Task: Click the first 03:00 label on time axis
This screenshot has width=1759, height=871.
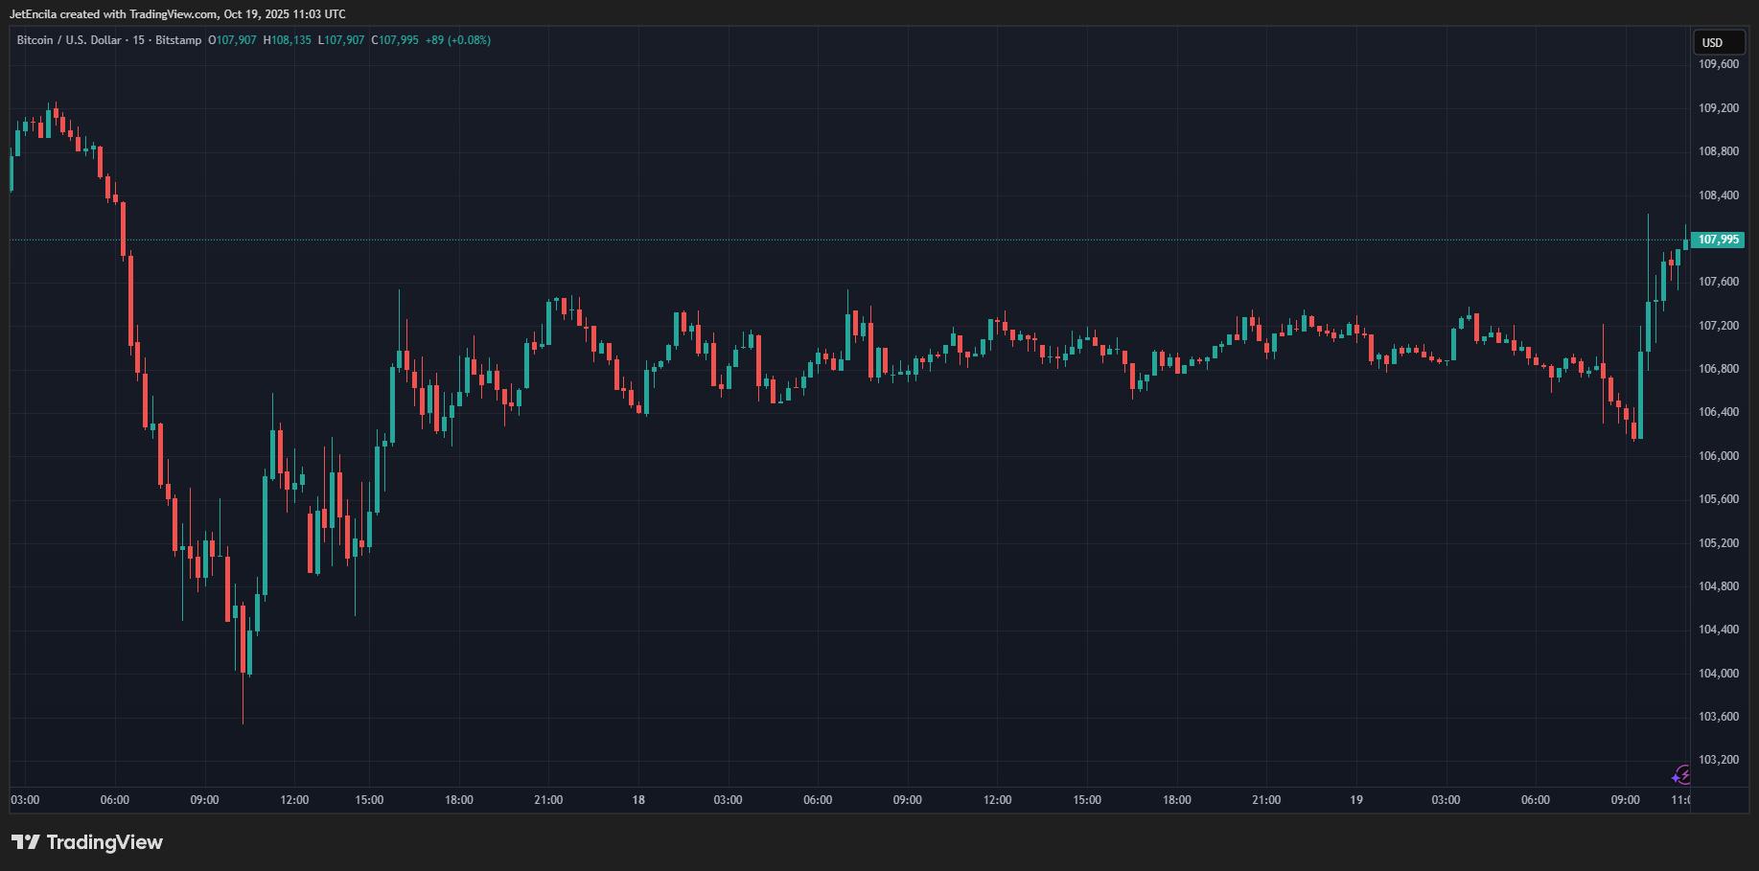Action: click(x=25, y=800)
